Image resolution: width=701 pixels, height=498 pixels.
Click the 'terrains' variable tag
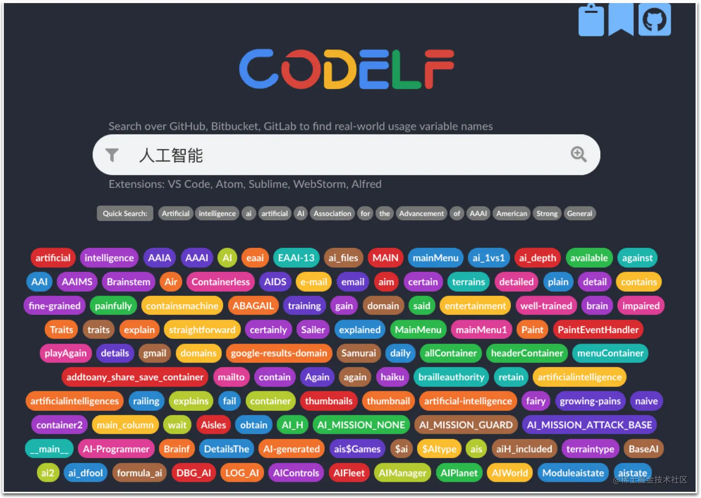click(x=469, y=282)
